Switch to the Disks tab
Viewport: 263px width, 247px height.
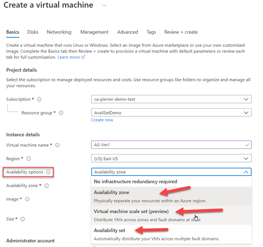(33, 32)
